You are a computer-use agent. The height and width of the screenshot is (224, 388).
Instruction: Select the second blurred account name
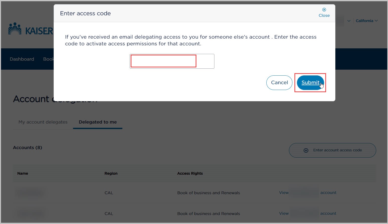(x=30, y=214)
